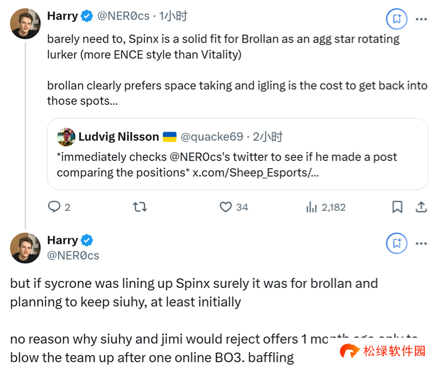Share the first tweet via share icon
The height and width of the screenshot is (365, 437).
coord(421,207)
